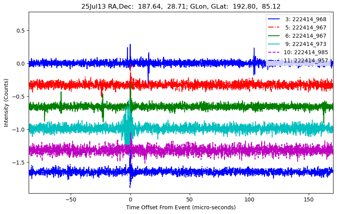Click y-axis tick label '0.0'
337x214 pixels.
tap(21, 64)
